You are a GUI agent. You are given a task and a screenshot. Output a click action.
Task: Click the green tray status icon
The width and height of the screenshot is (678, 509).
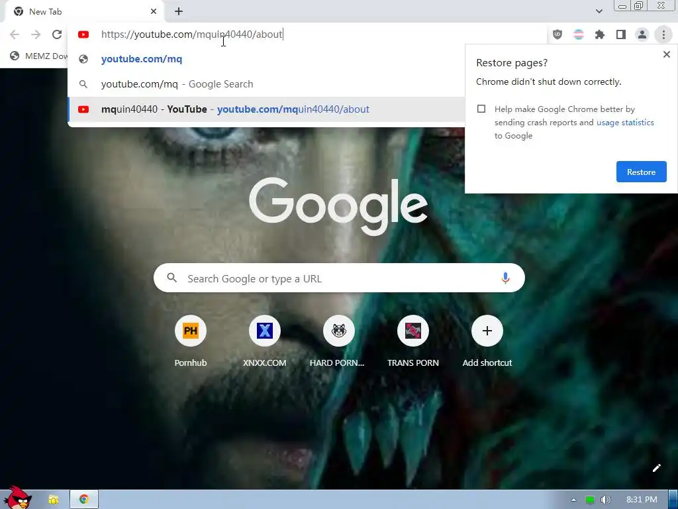click(589, 500)
